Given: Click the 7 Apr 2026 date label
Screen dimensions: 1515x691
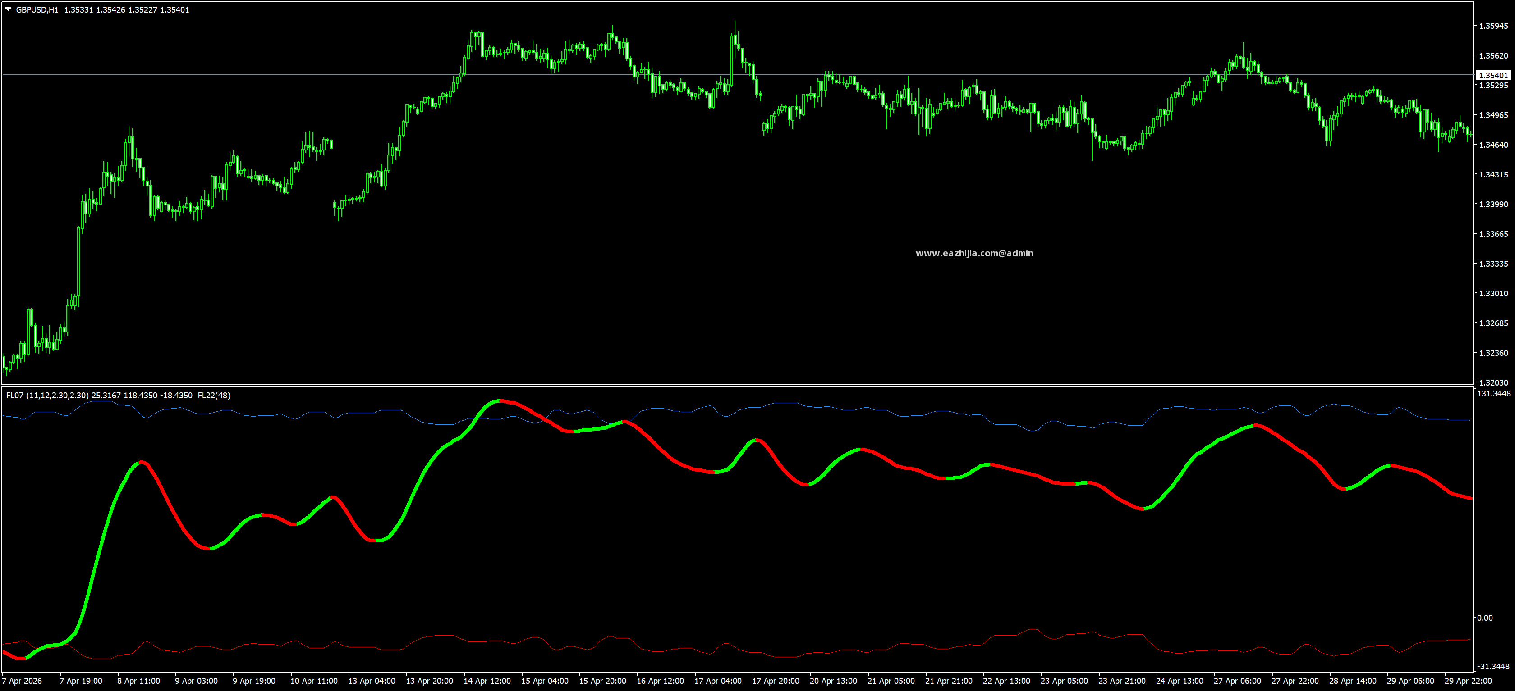Looking at the screenshot, I should [x=23, y=681].
